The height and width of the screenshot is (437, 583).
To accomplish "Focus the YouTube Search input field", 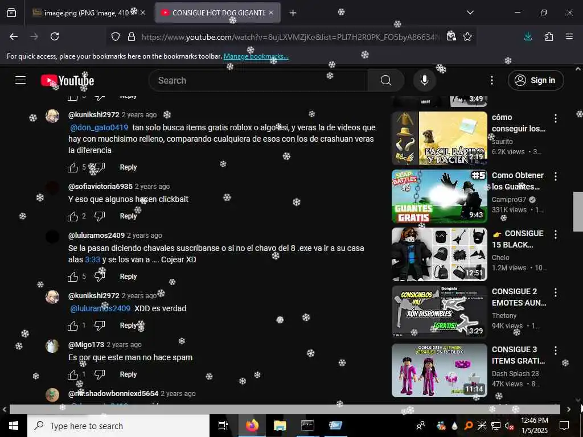I will (x=258, y=80).
